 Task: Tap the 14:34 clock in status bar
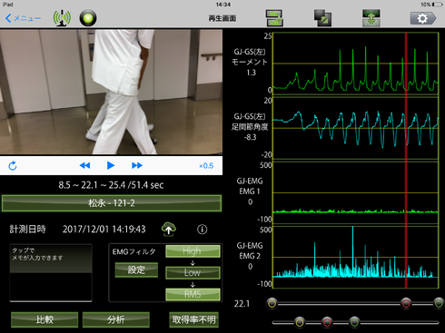click(x=223, y=5)
